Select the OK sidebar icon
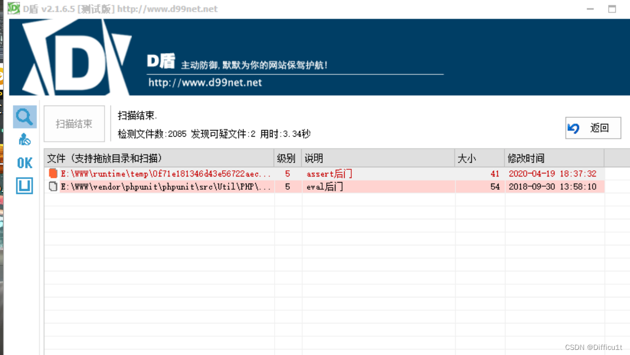The height and width of the screenshot is (355, 630). tap(25, 163)
